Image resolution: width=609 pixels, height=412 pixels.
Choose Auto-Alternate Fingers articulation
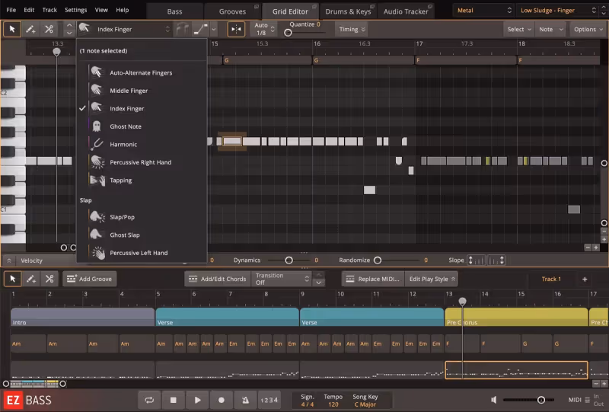coord(142,72)
